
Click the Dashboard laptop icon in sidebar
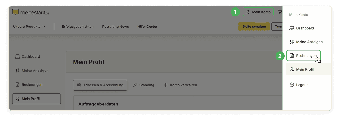pos(17,57)
